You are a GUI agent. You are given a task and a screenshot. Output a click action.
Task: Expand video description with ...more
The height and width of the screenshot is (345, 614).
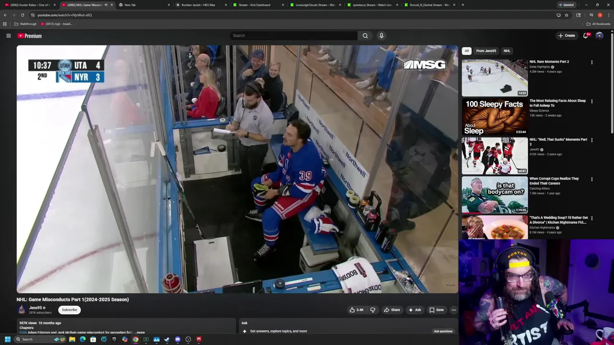tap(140, 332)
